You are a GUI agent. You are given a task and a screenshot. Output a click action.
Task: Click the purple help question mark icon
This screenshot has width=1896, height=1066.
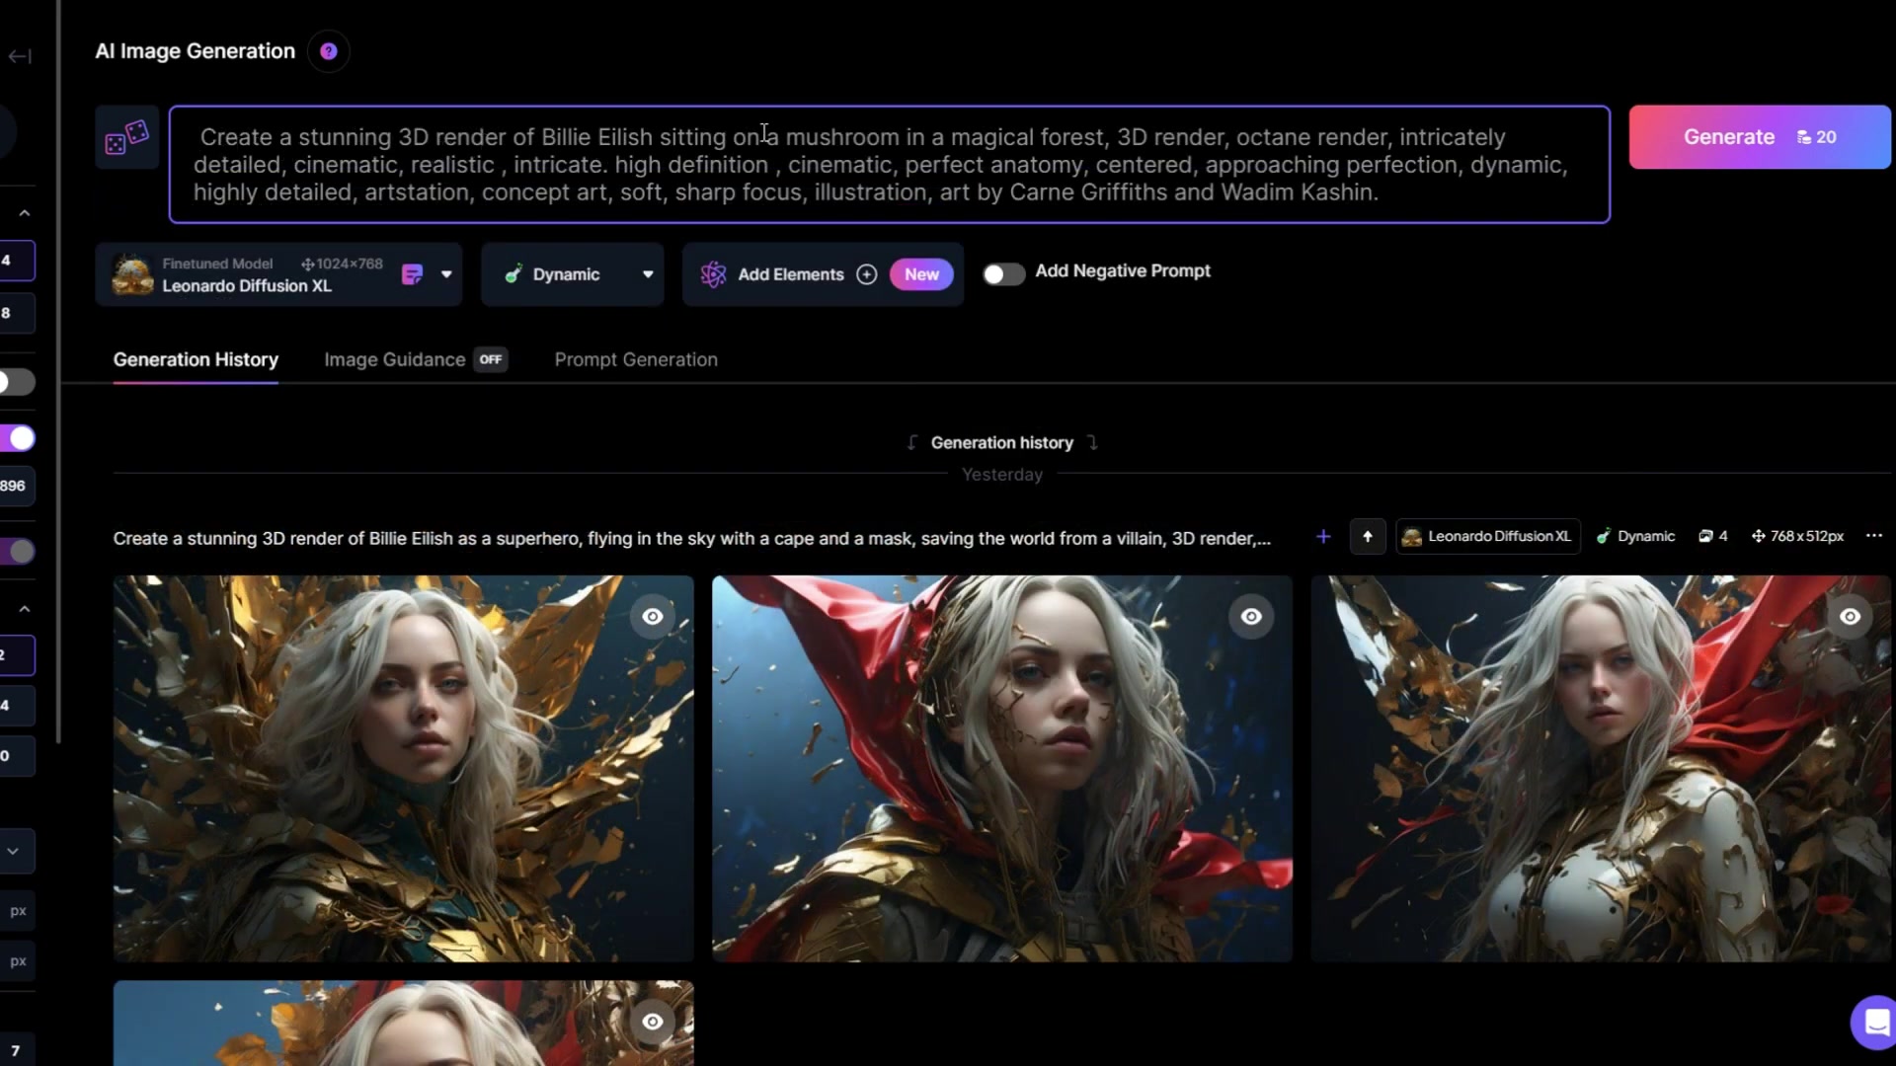coord(329,51)
